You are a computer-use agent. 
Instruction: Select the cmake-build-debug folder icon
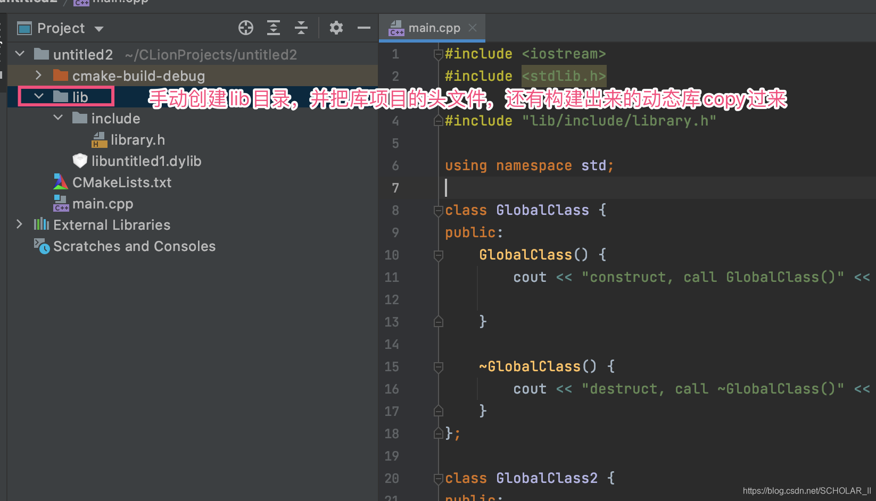[x=61, y=76]
